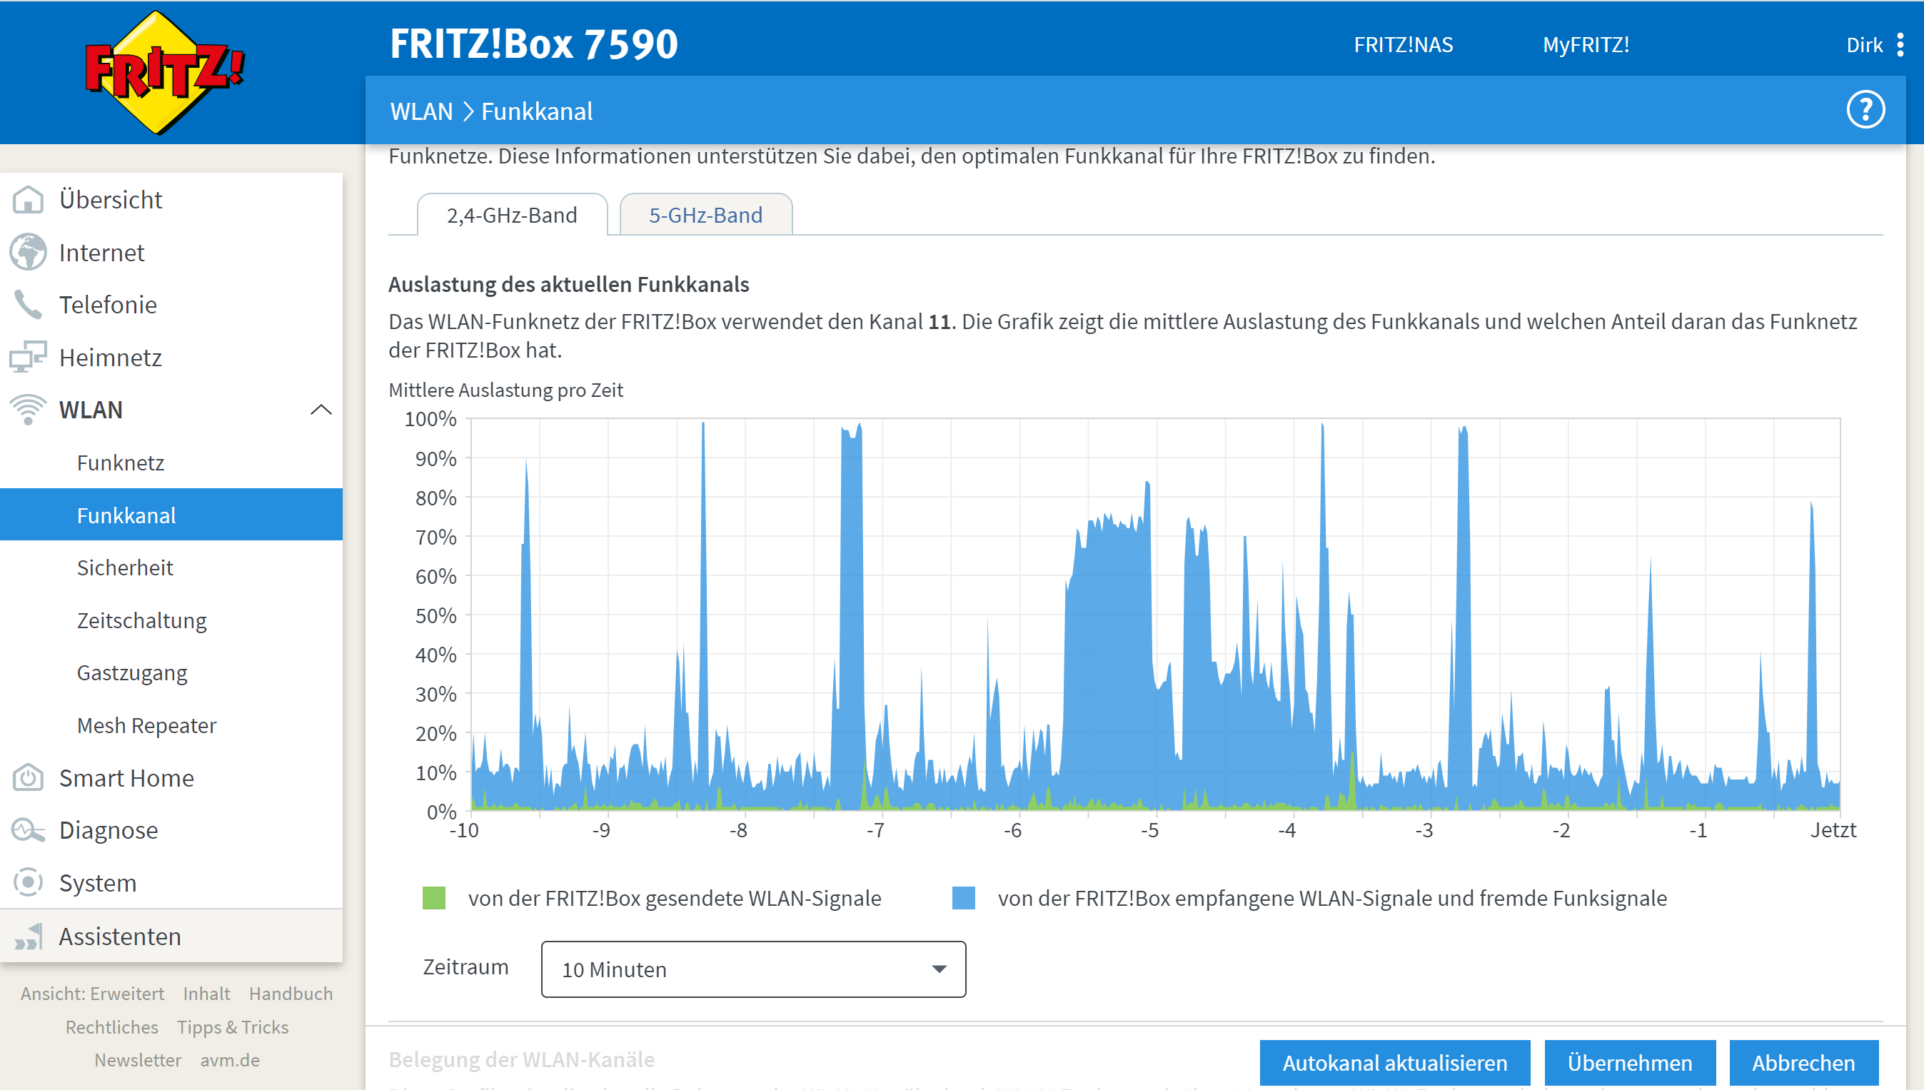The image size is (1924, 1090).
Task: Click the Übernehmen button
Action: click(1629, 1062)
